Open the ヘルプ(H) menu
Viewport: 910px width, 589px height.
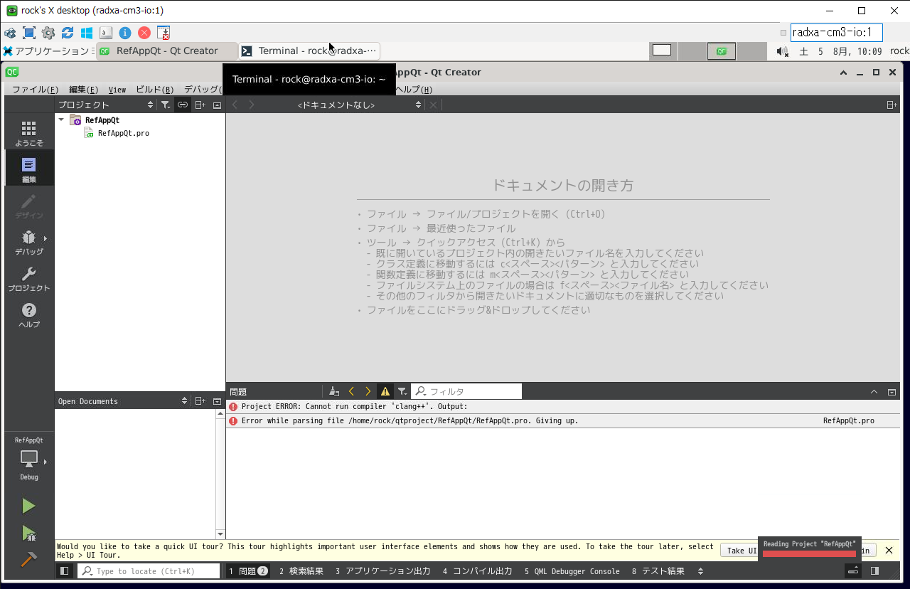[x=414, y=90]
